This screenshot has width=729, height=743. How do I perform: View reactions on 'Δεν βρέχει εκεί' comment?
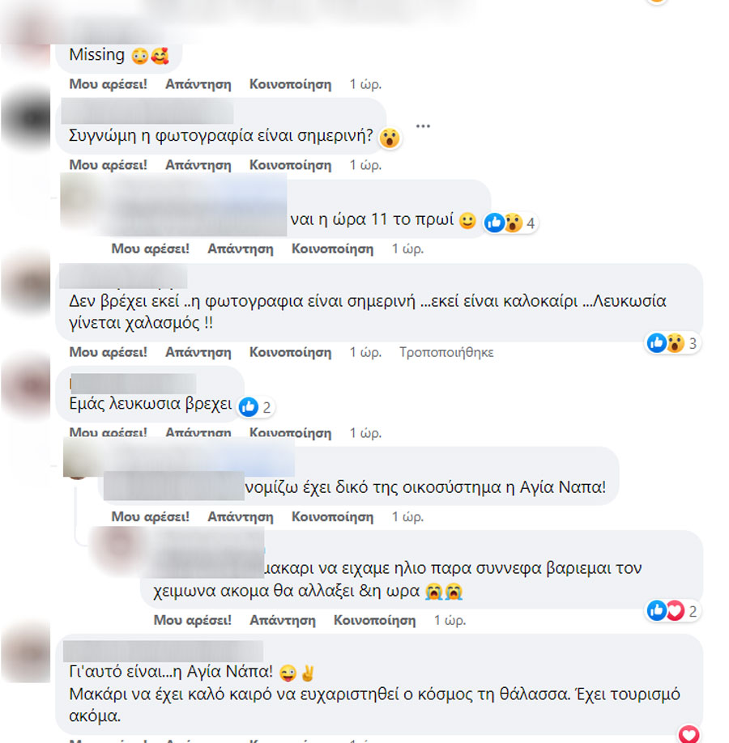(x=672, y=342)
